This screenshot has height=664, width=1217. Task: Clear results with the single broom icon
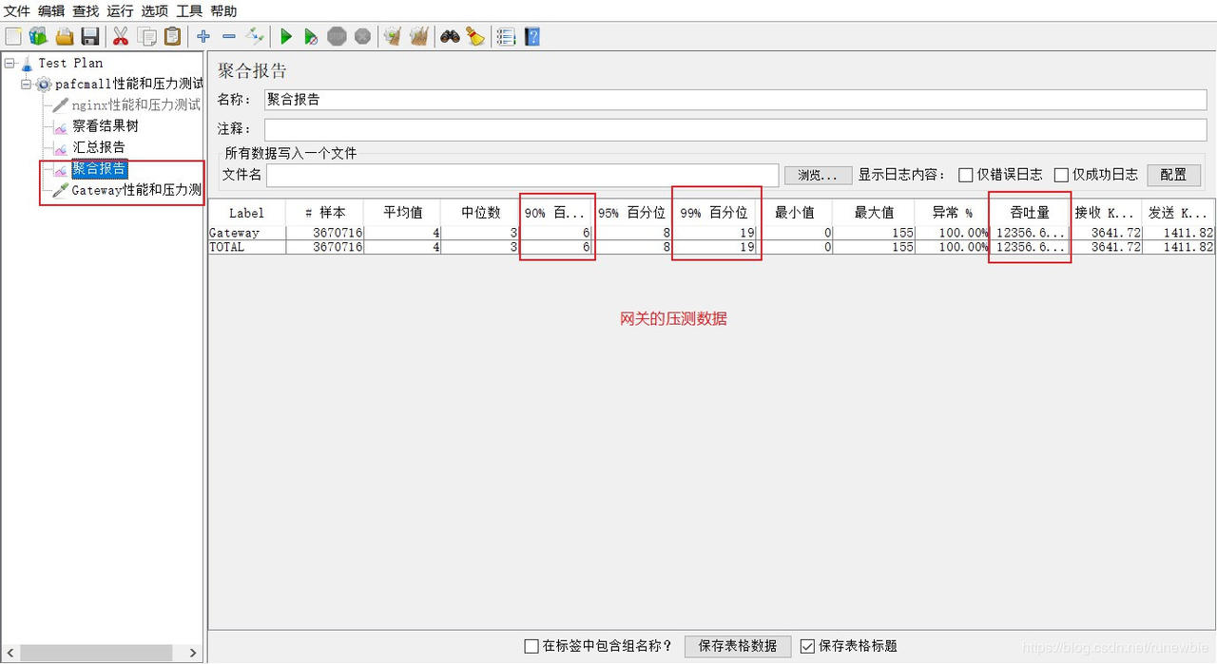(x=393, y=36)
